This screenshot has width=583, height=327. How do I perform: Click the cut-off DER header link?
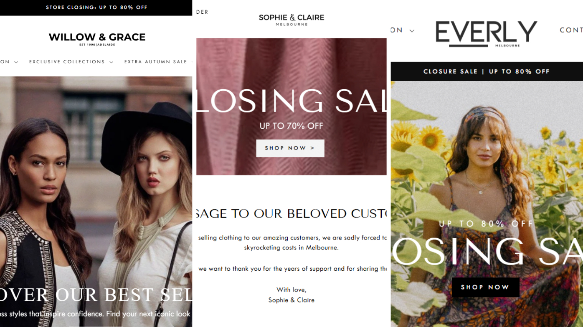202,12
